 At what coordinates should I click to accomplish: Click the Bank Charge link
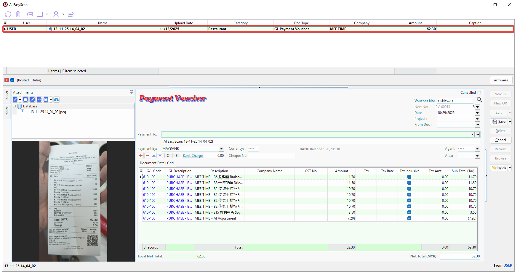[193, 156]
